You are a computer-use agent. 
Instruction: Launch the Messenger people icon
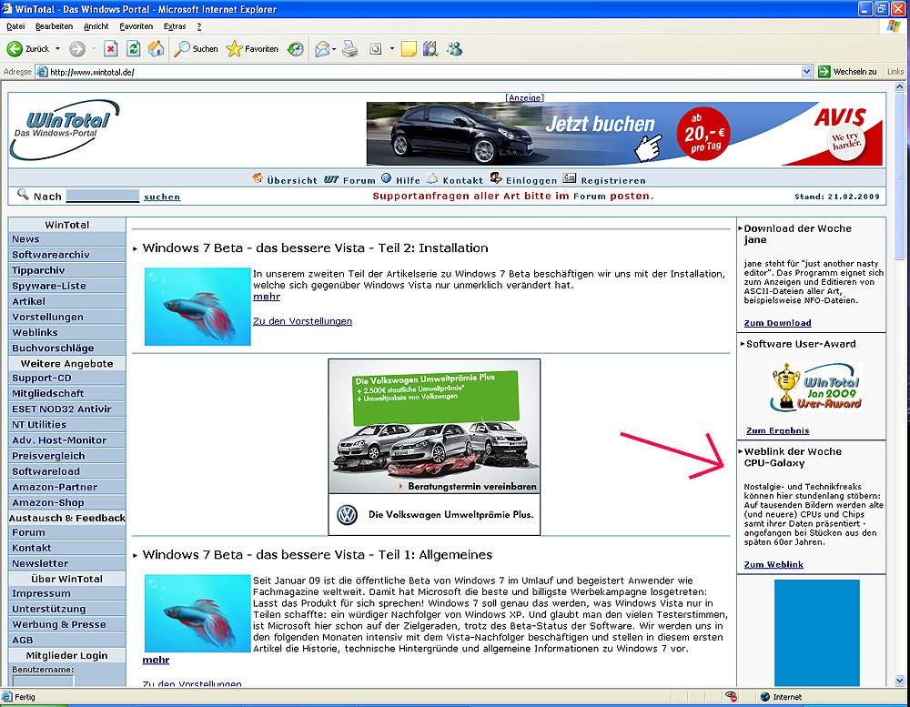pos(454,49)
